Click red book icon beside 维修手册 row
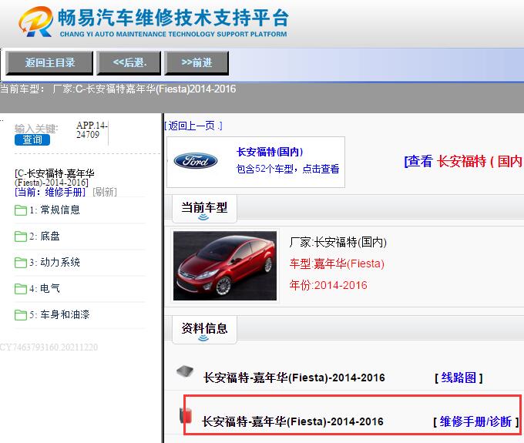Viewport: 524px width, 443px height. (x=186, y=415)
